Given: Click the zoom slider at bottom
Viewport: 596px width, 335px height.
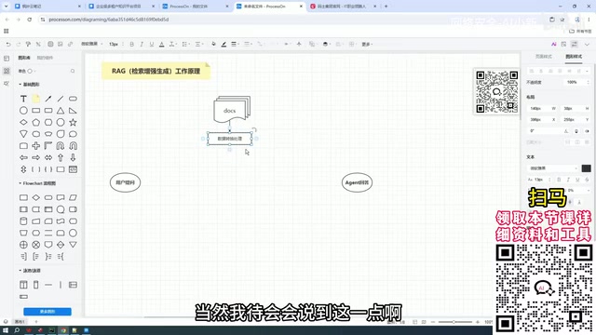Looking at the screenshot, I should (x=454, y=322).
